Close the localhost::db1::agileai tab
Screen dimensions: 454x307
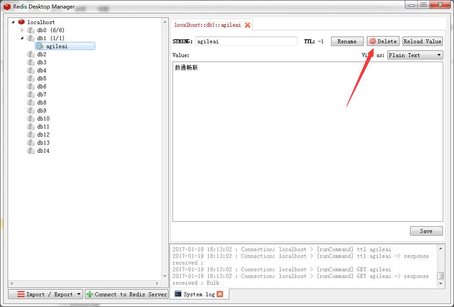click(x=248, y=25)
